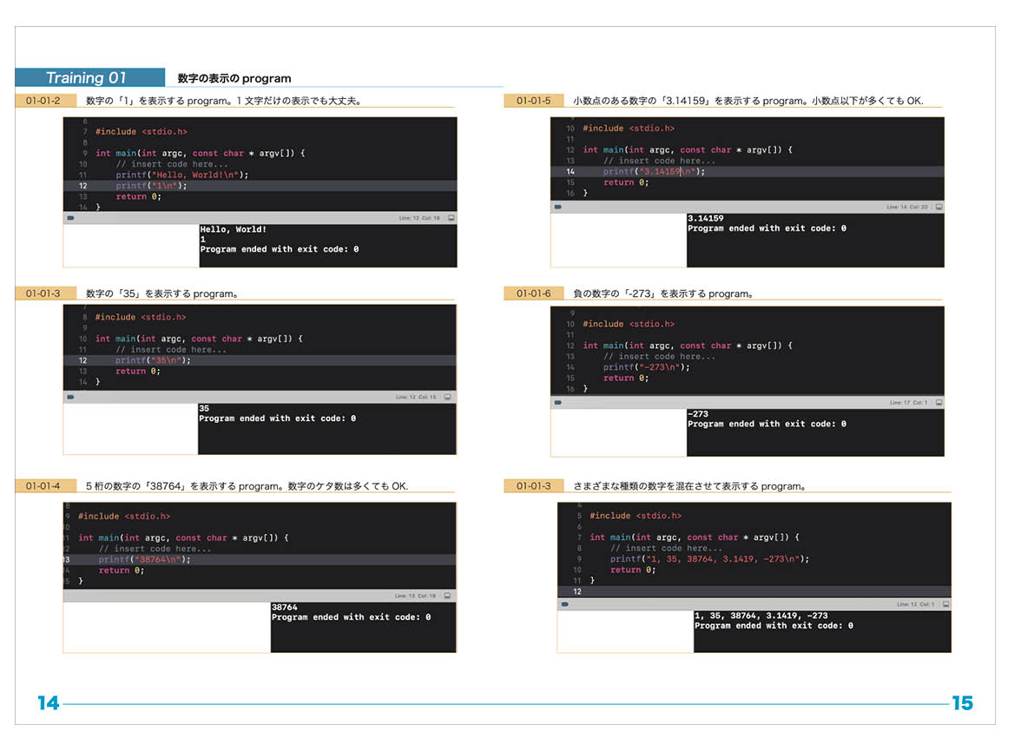Click the console panel icon beside Line: 14 Col: 20
The height and width of the screenshot is (731, 1034).
pos(939,207)
